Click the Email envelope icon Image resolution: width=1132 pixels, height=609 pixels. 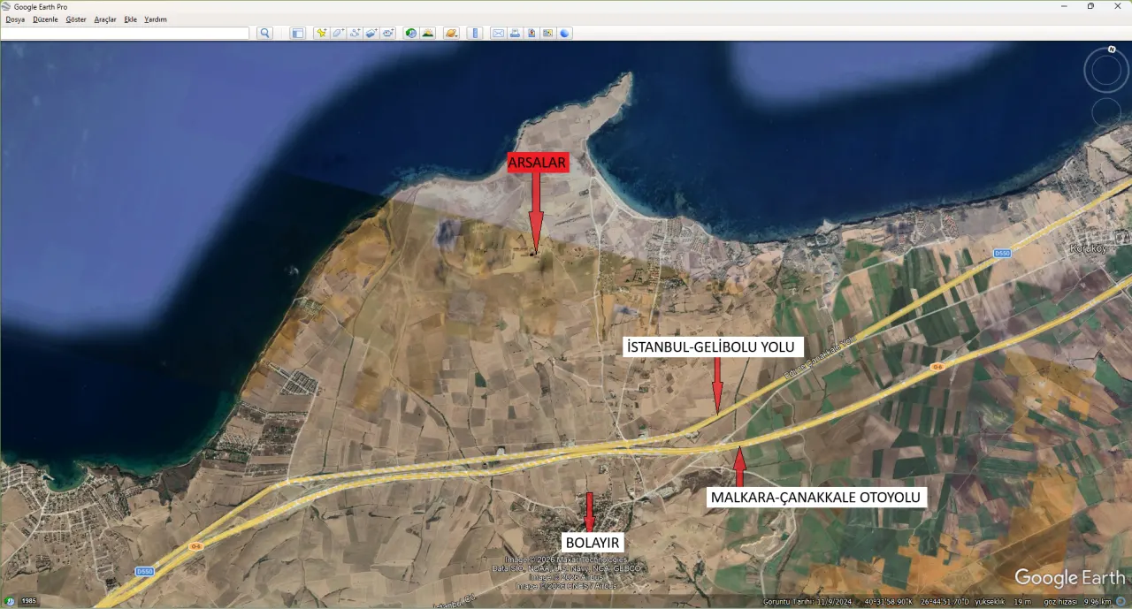pos(498,34)
